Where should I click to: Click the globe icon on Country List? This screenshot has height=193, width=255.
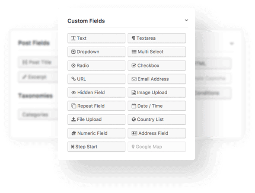[x=134, y=119]
